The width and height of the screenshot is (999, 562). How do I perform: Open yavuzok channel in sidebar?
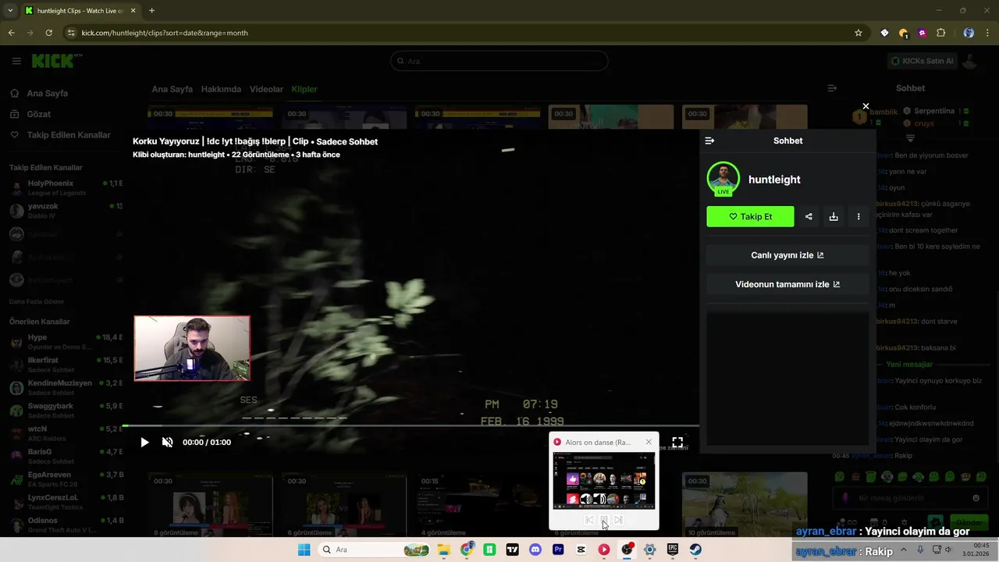pos(66,211)
